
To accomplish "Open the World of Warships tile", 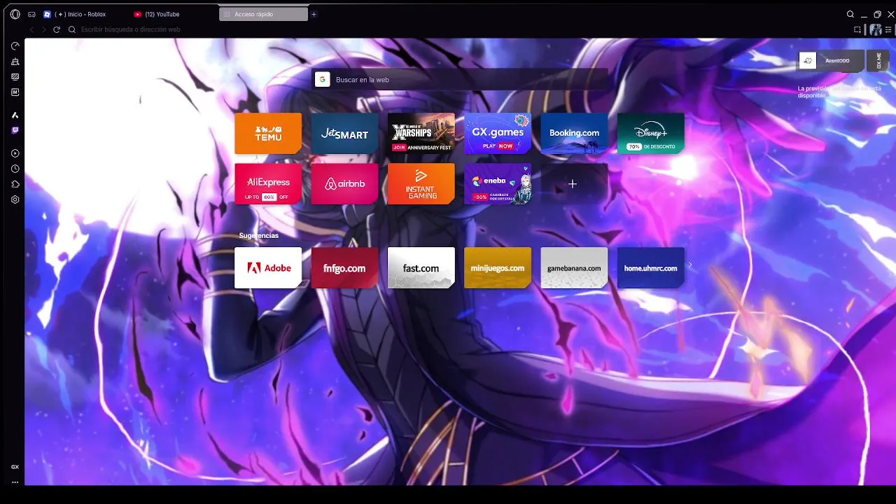I will point(421,133).
